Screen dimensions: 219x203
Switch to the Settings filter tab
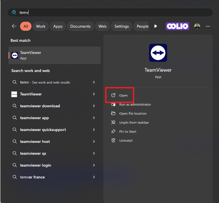pos(122,26)
